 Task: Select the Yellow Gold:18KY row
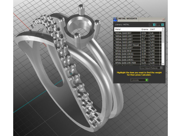[x=138, y=42]
